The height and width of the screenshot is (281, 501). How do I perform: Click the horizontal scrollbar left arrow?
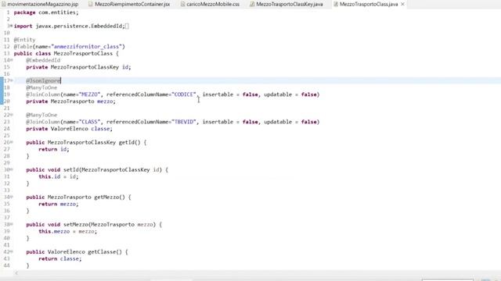(16, 273)
